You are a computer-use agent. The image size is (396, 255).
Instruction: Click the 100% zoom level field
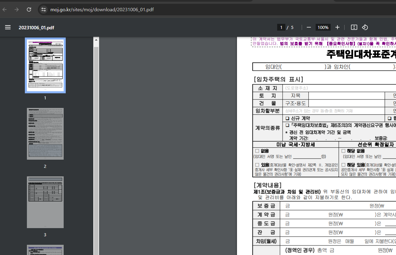(x=323, y=27)
